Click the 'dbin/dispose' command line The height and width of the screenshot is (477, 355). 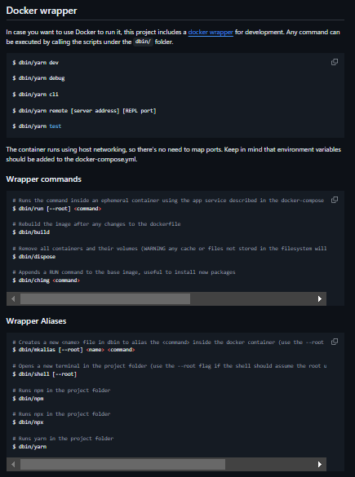point(34,257)
